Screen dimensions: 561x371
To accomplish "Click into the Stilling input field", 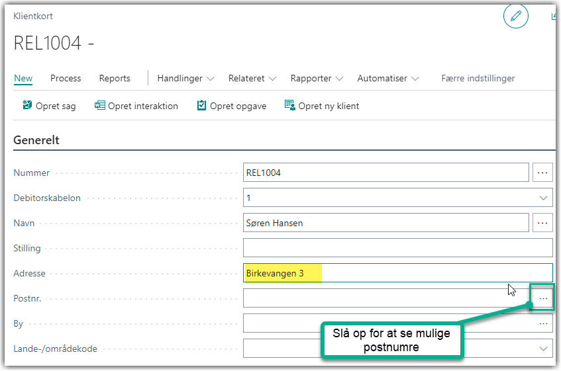I will click(397, 248).
